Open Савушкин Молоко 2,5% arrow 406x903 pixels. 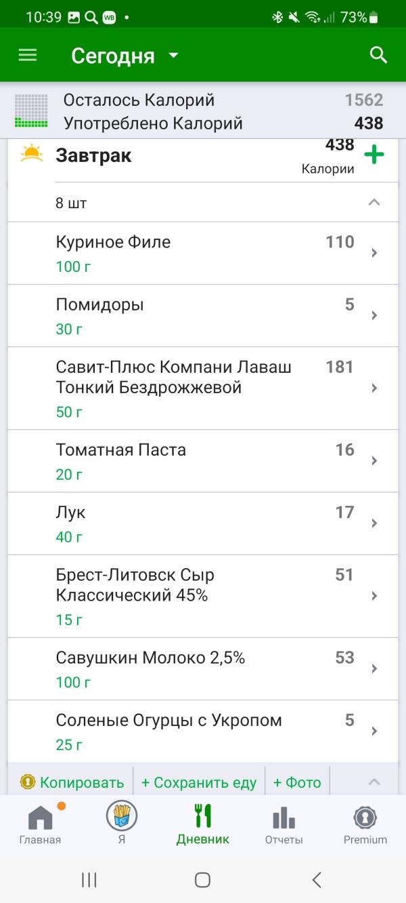(374, 668)
